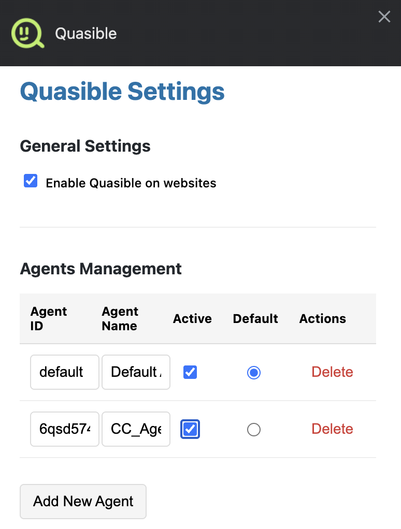The image size is (401, 529).
Task: Click the Quasible smiley logo icon
Action: [x=27, y=34]
